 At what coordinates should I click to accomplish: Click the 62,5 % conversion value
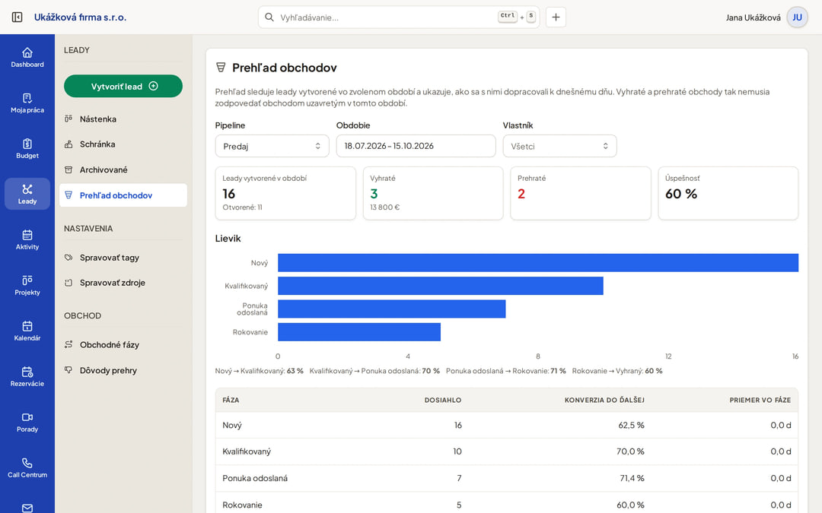coord(631,425)
